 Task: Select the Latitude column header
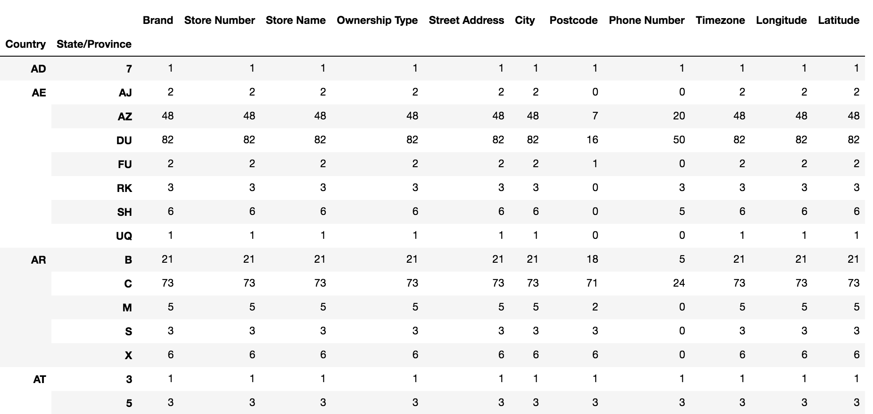click(838, 20)
